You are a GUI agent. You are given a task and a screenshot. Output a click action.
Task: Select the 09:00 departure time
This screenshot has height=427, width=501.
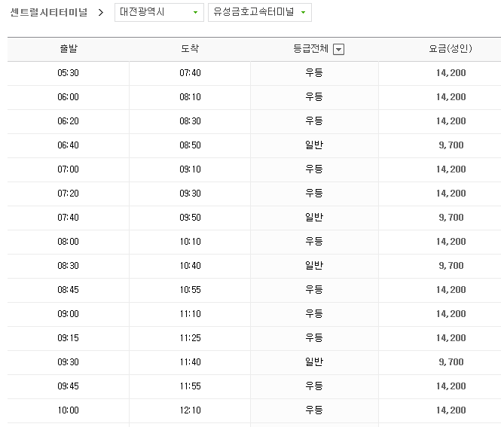coord(68,314)
